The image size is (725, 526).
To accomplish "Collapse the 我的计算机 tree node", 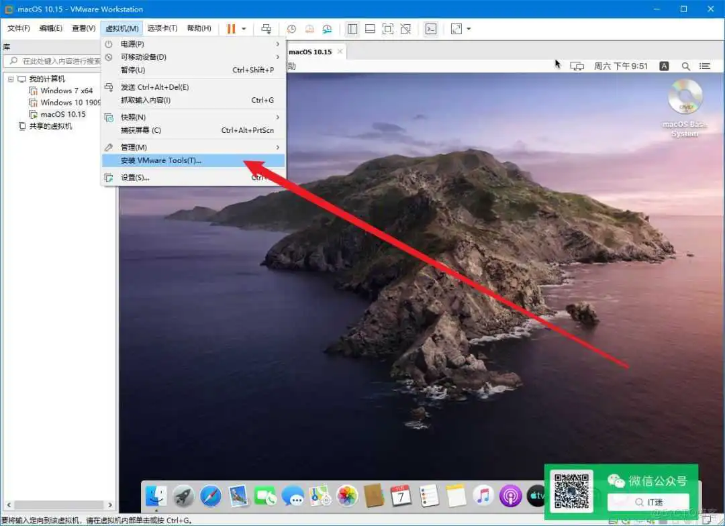I will [x=11, y=78].
